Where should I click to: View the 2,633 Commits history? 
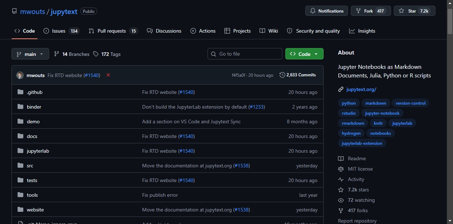297,75
